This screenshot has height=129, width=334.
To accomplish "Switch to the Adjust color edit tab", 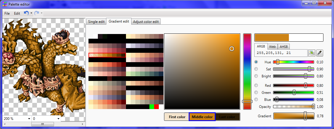I will 146,22.
